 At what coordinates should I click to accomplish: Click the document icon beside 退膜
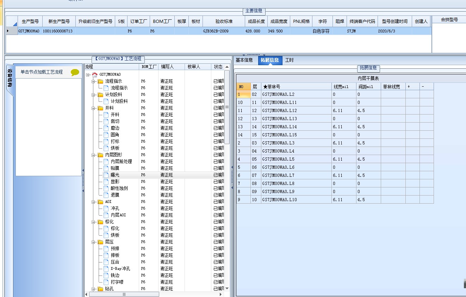106,195
